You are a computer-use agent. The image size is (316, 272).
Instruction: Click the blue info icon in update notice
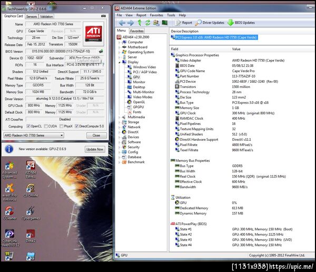tap(9, 149)
